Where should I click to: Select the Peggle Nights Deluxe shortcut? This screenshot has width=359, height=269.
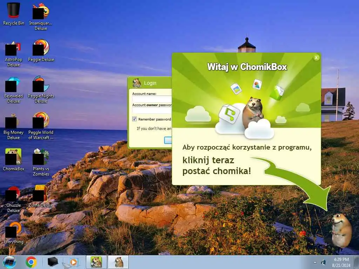tap(41, 90)
